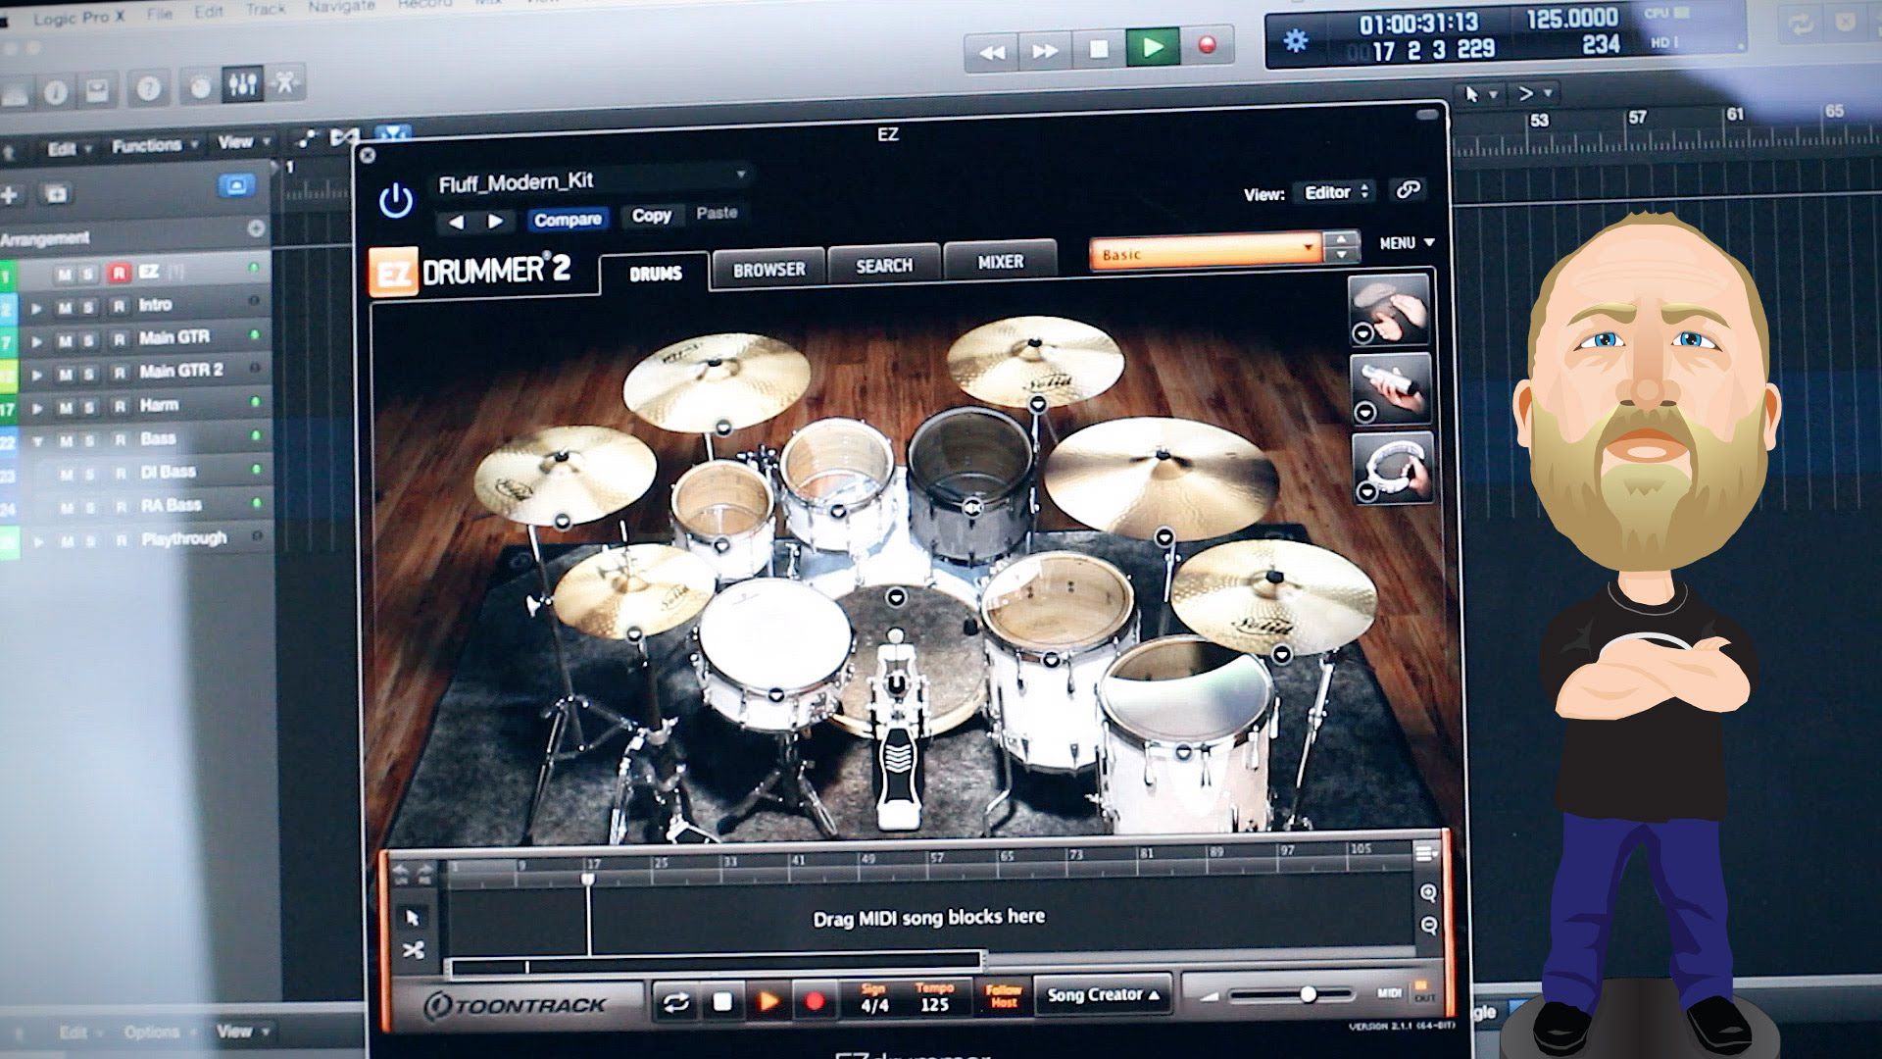Switch to the MIXER tab
The image size is (1882, 1059).
[1000, 262]
